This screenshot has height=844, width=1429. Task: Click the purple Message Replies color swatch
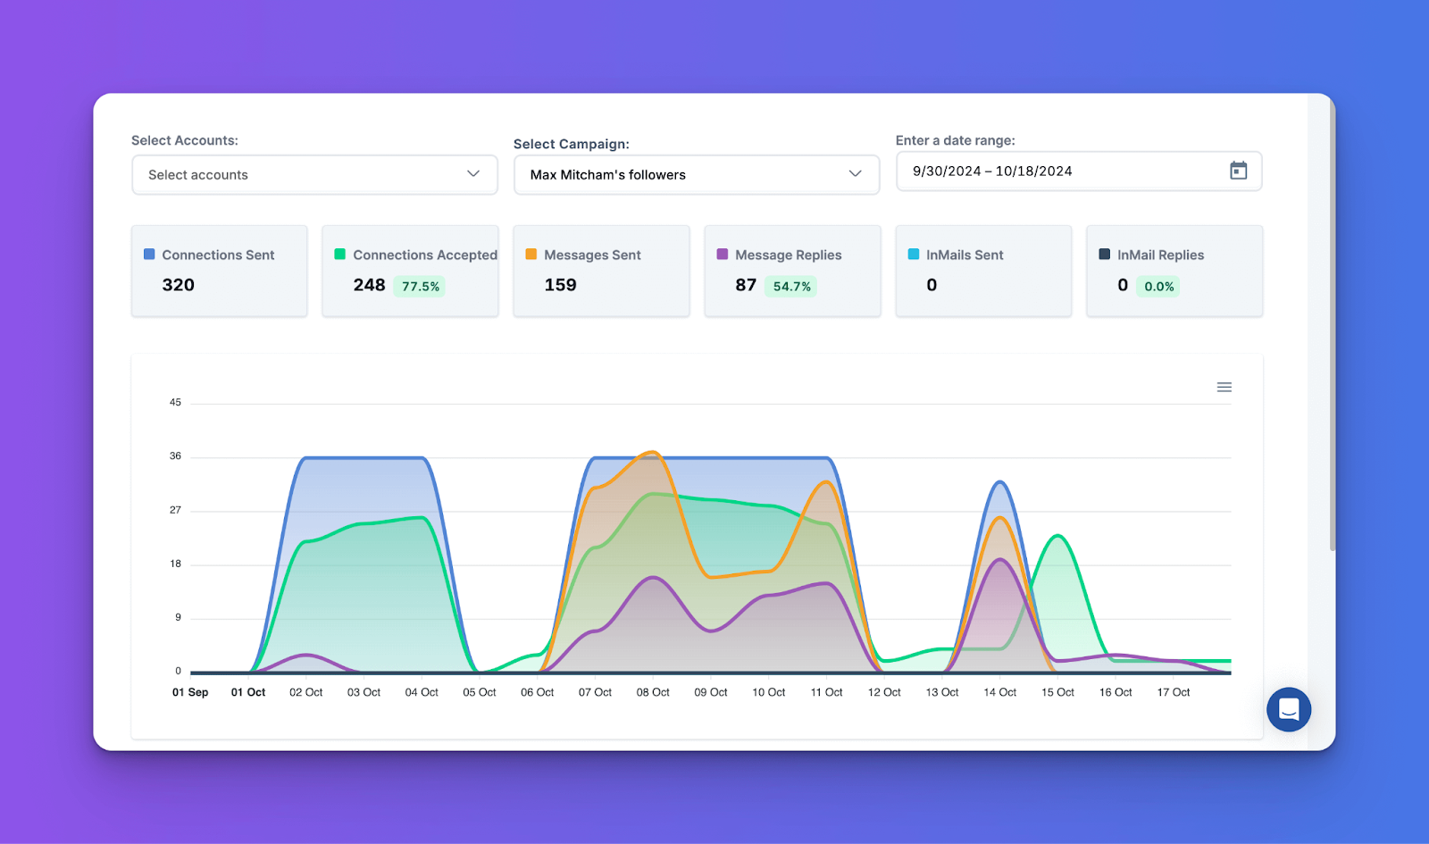723,255
